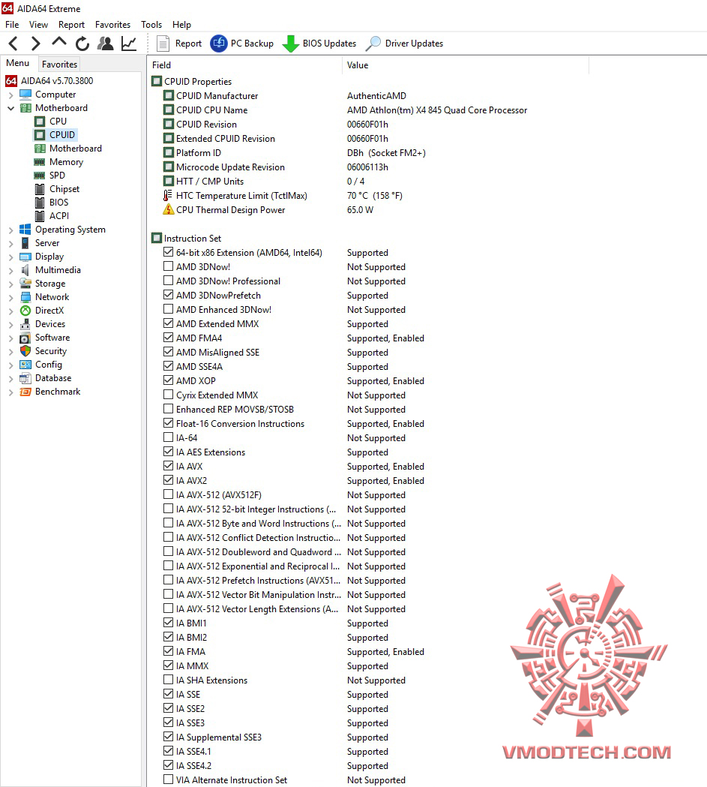Image resolution: width=707 pixels, height=787 pixels.
Task: Select the Chipset tree item
Action: [x=64, y=189]
